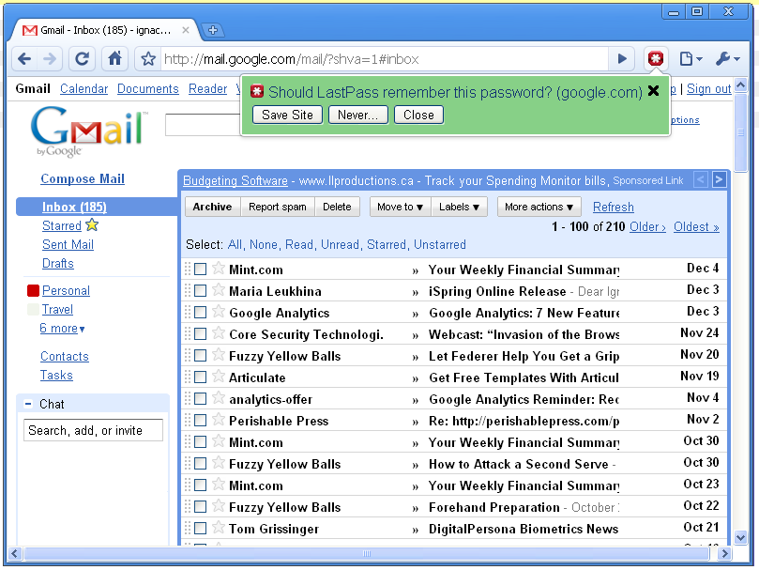Screen dimensions: 759x570
Task: Click Compose Mail
Action: (x=83, y=178)
